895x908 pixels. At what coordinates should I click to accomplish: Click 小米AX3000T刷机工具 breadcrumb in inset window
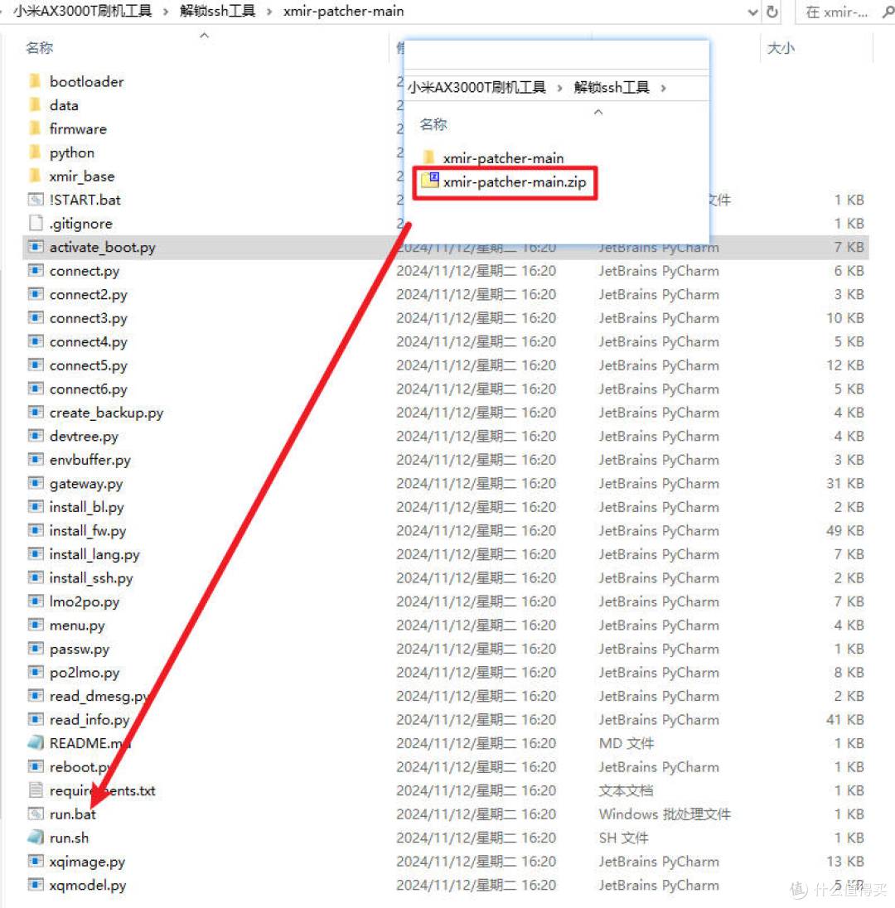point(477,88)
